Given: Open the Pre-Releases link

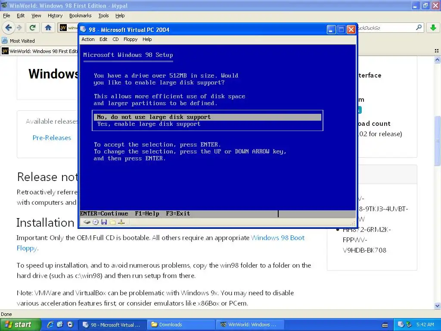Looking at the screenshot, I should tap(52, 137).
